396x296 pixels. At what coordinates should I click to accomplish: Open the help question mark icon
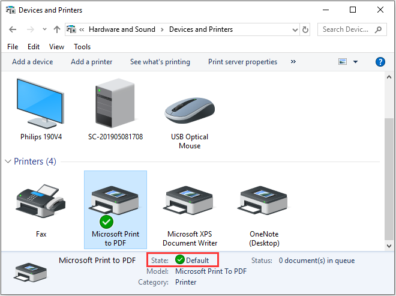pos(380,62)
